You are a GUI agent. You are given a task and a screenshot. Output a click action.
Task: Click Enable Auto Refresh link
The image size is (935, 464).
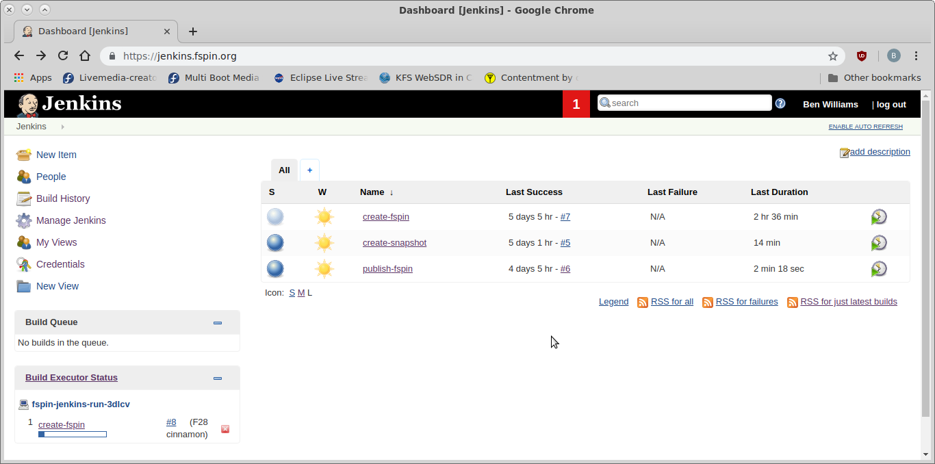tap(865, 127)
